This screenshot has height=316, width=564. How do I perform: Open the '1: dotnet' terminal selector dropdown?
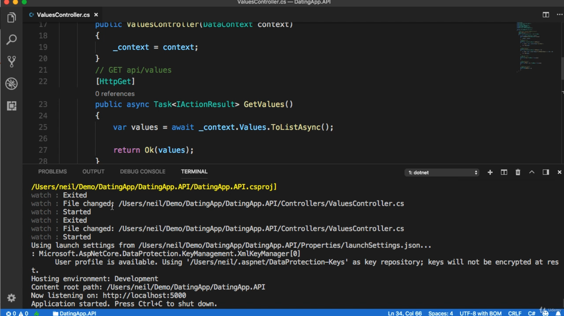coord(442,173)
